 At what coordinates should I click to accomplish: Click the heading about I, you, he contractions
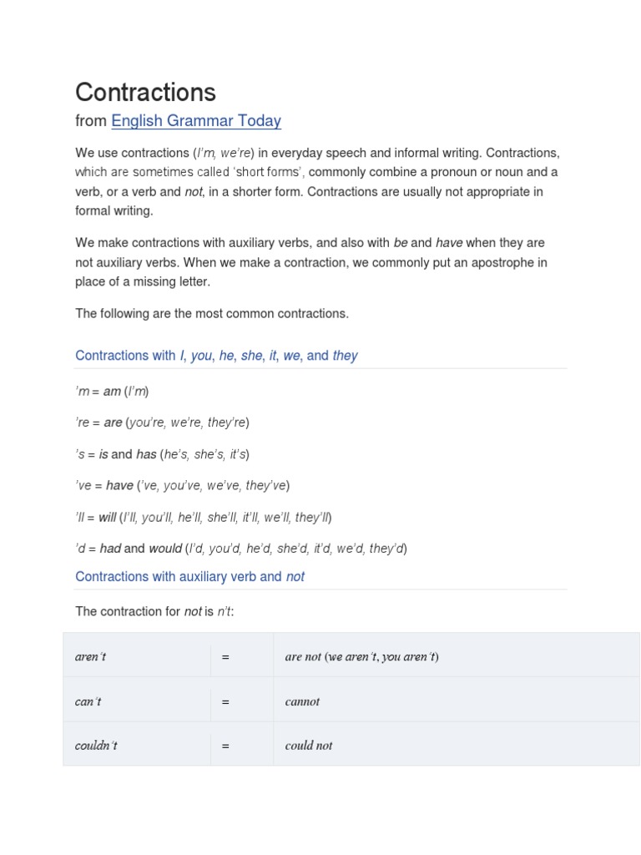tap(216, 356)
